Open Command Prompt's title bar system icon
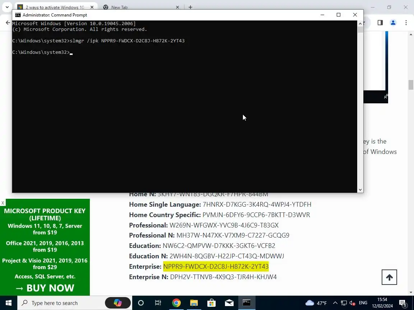The height and width of the screenshot is (310, 414). point(18,15)
